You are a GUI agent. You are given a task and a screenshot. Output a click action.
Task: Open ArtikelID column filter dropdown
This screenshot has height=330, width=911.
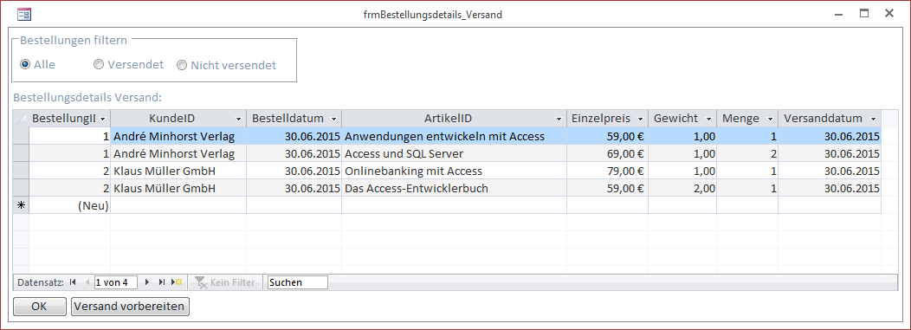point(559,119)
